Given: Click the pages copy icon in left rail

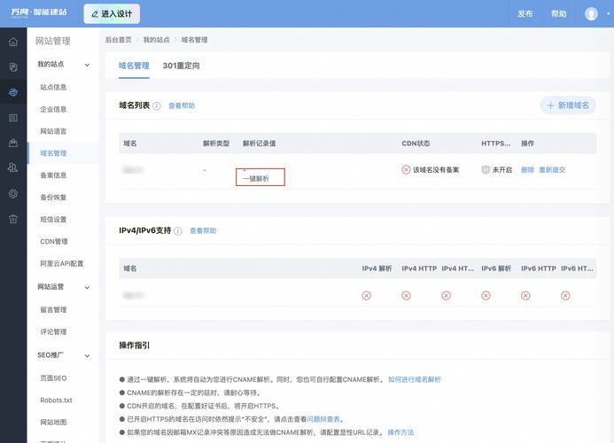Looking at the screenshot, I should coord(13,67).
